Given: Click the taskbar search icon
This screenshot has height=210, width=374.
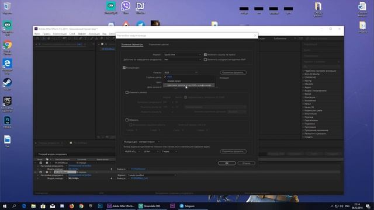Looking at the screenshot, I should click(x=14, y=206).
